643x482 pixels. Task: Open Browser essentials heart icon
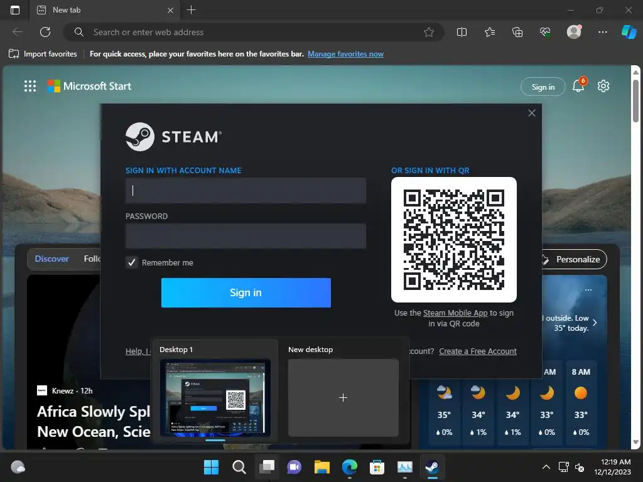545,32
